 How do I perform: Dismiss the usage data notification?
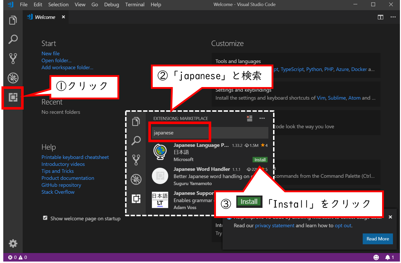[x=390, y=217]
